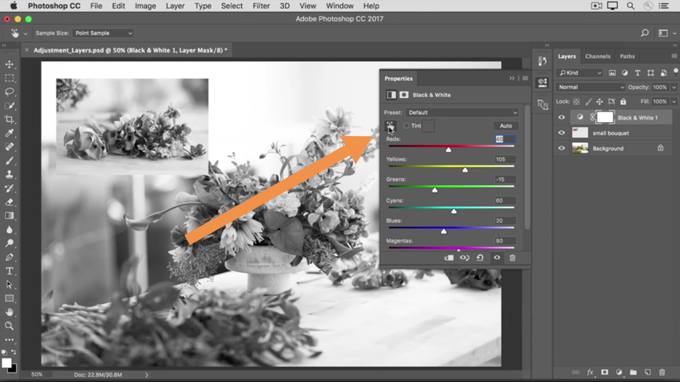Open the Preset dropdown
Screen dimensions: 680x382
[462, 112]
